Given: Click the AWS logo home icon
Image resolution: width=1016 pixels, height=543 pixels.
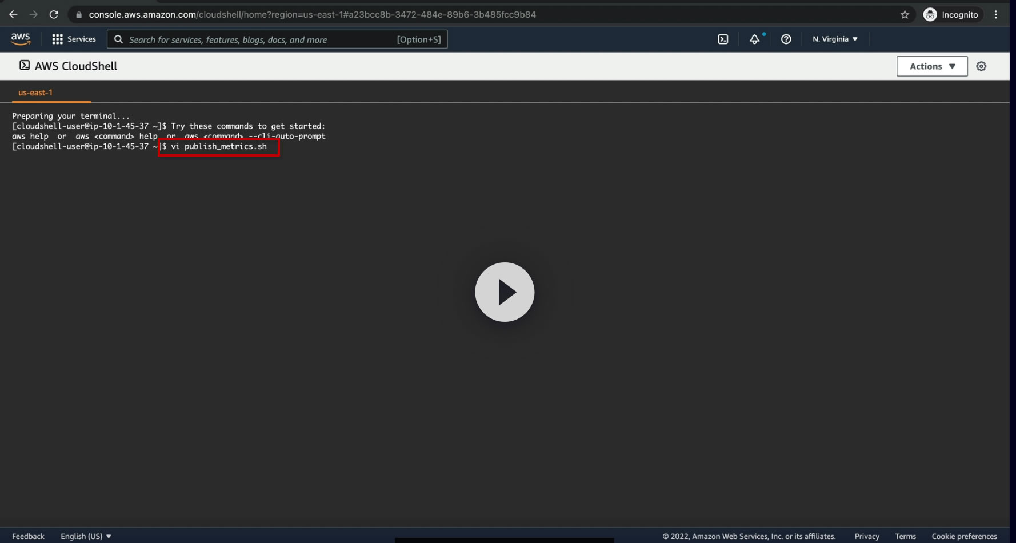Looking at the screenshot, I should 21,39.
